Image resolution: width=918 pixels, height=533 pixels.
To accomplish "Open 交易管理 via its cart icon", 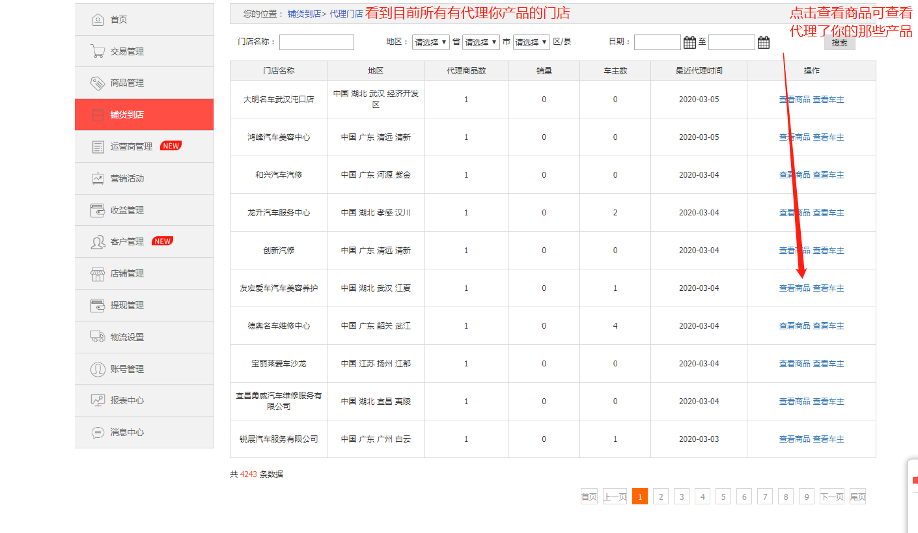I will [x=98, y=51].
